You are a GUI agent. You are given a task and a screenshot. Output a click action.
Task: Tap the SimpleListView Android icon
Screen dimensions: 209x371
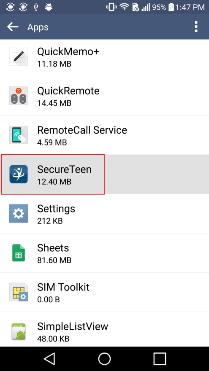click(x=19, y=332)
